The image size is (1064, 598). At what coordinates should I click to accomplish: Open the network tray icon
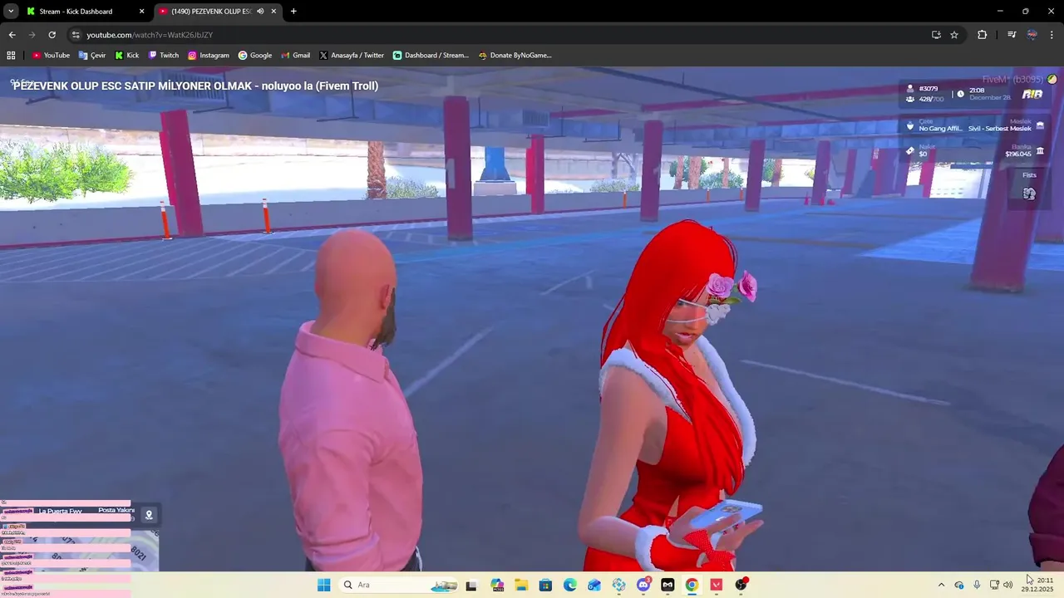pos(994,585)
